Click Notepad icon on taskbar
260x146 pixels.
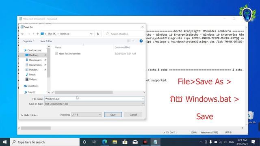pos(155,142)
